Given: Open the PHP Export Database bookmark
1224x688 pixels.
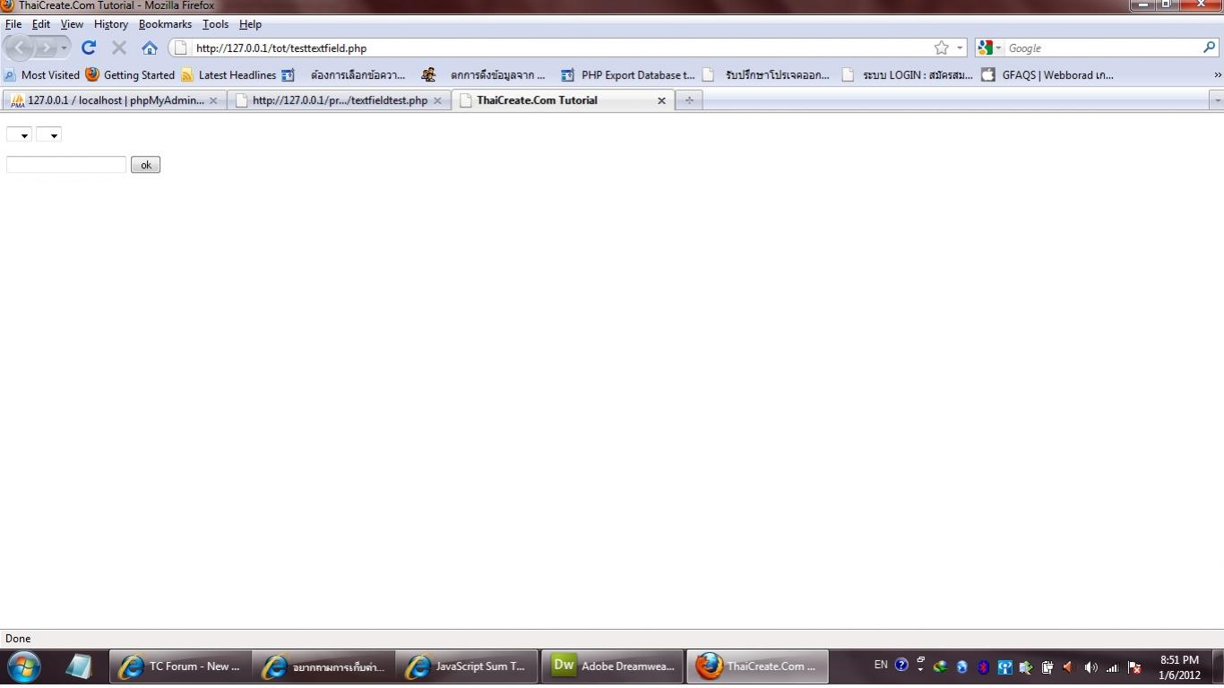Looking at the screenshot, I should (x=627, y=75).
